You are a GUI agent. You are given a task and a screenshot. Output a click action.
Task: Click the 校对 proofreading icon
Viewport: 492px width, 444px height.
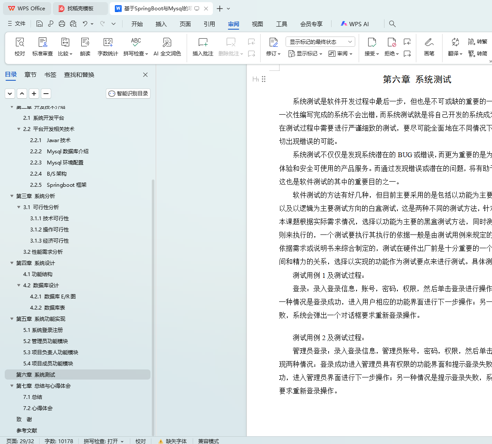click(x=20, y=47)
